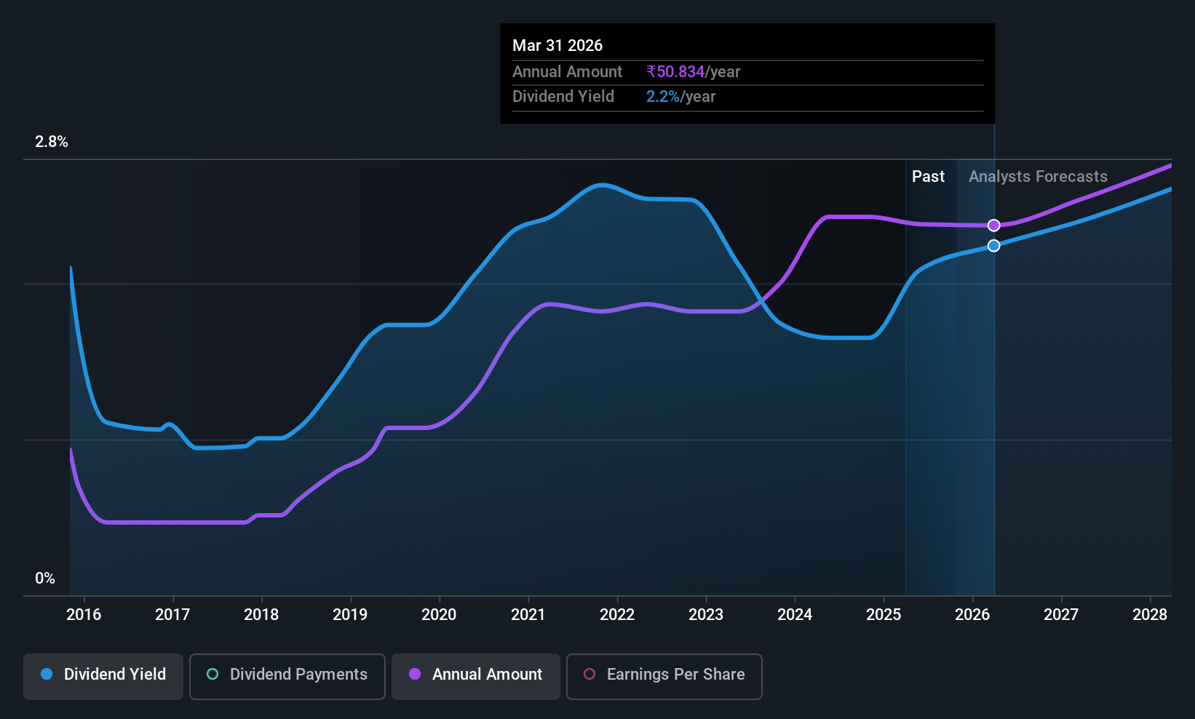Click the 2023 x-axis year label

[706, 615]
